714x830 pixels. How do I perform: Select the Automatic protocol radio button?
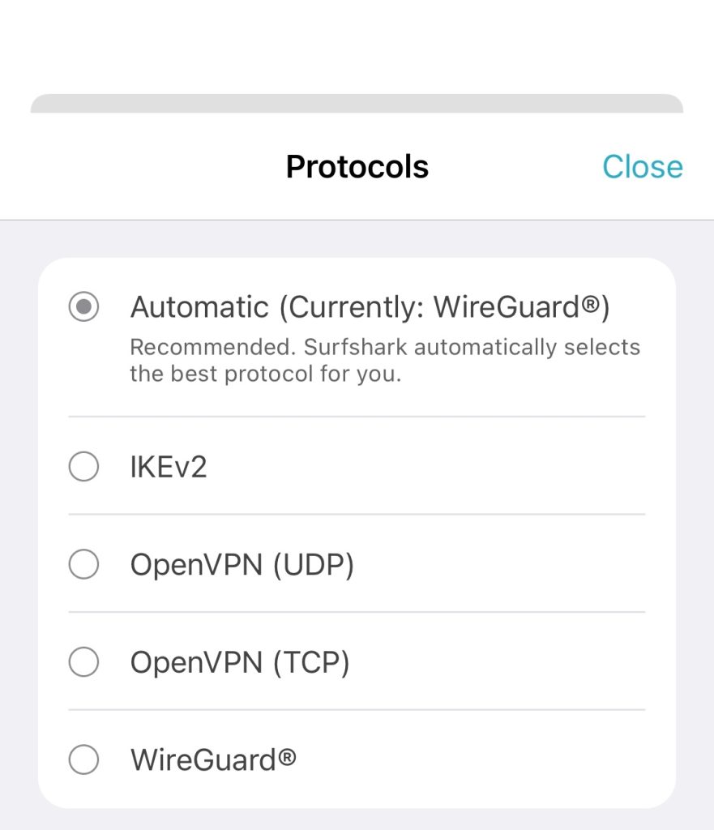(x=83, y=307)
